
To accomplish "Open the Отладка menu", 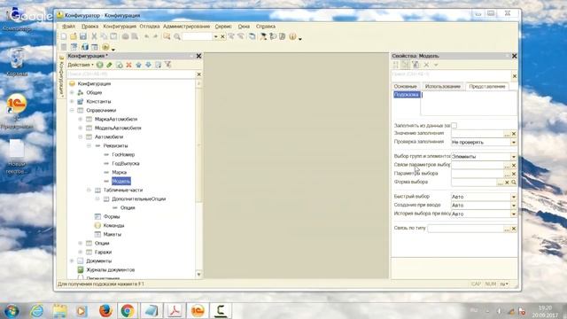I will [150, 27].
